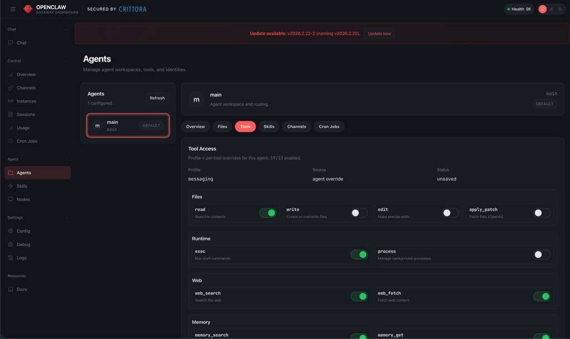
Task: Click the Update now button
Action: (379, 33)
